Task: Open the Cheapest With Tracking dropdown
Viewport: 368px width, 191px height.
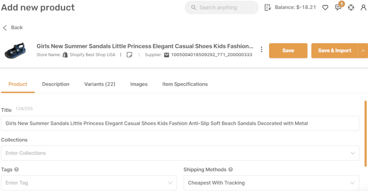Action: 271,183
